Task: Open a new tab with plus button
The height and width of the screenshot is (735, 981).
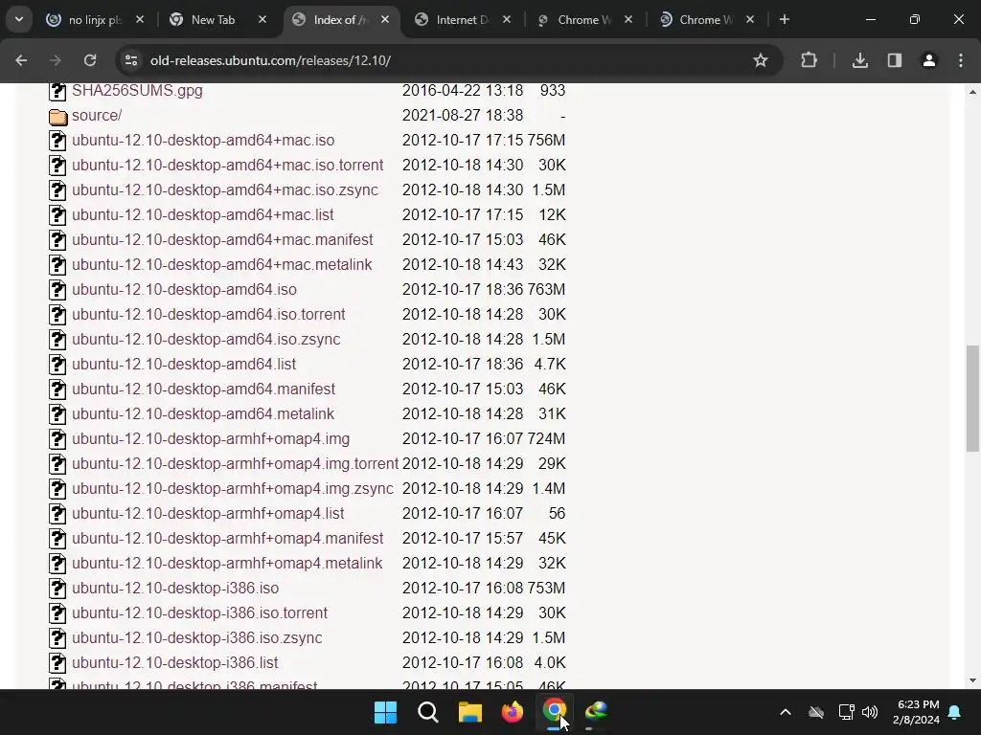Action: coord(784,19)
